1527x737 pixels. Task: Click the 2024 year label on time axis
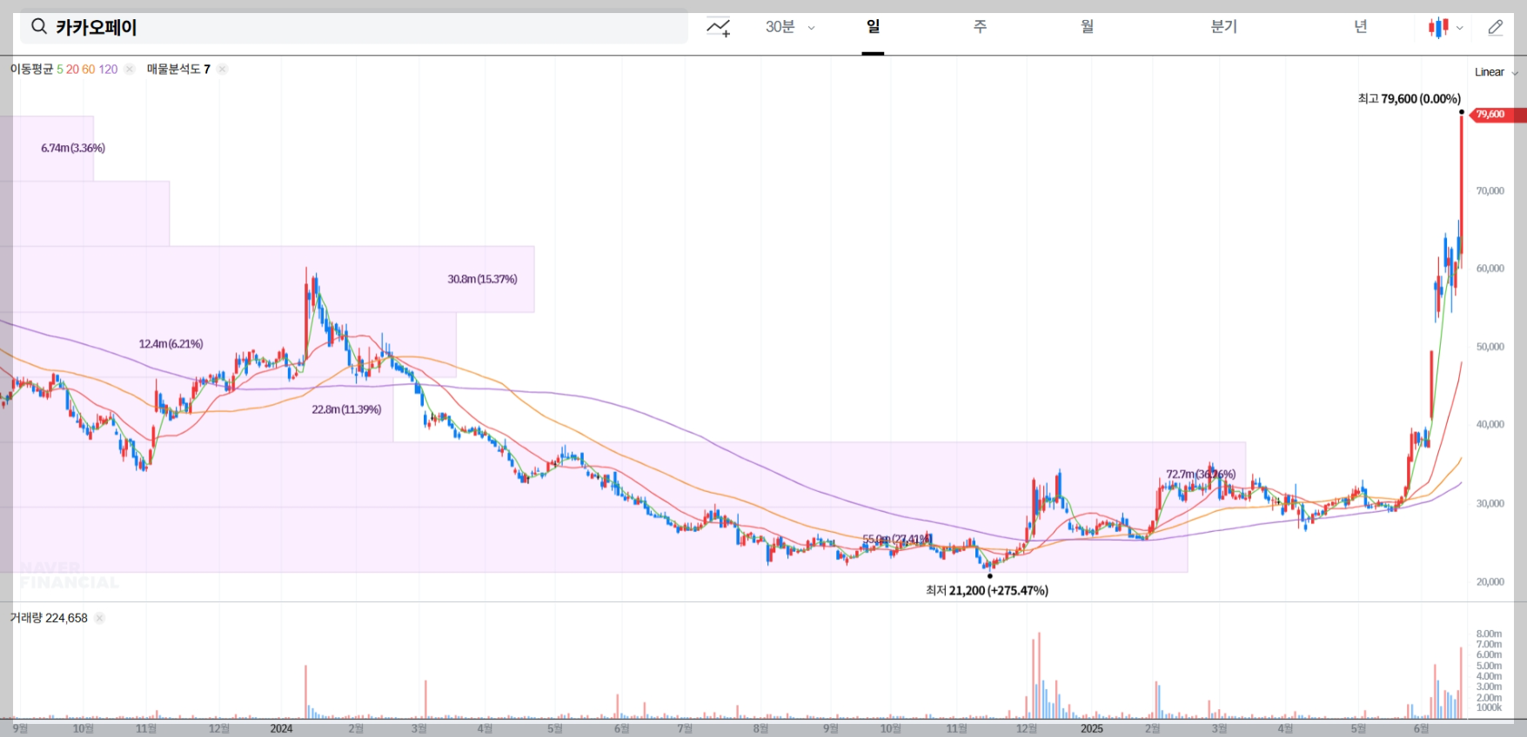pos(281,728)
